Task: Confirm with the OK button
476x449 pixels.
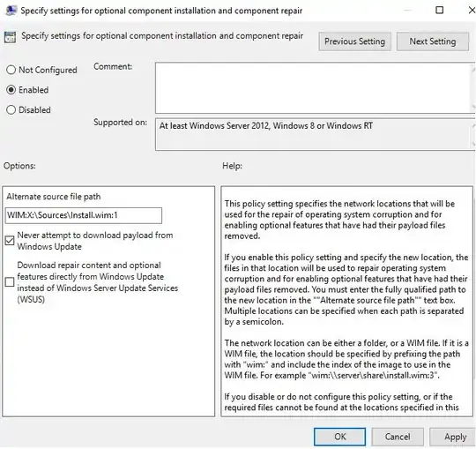Action: (x=339, y=437)
